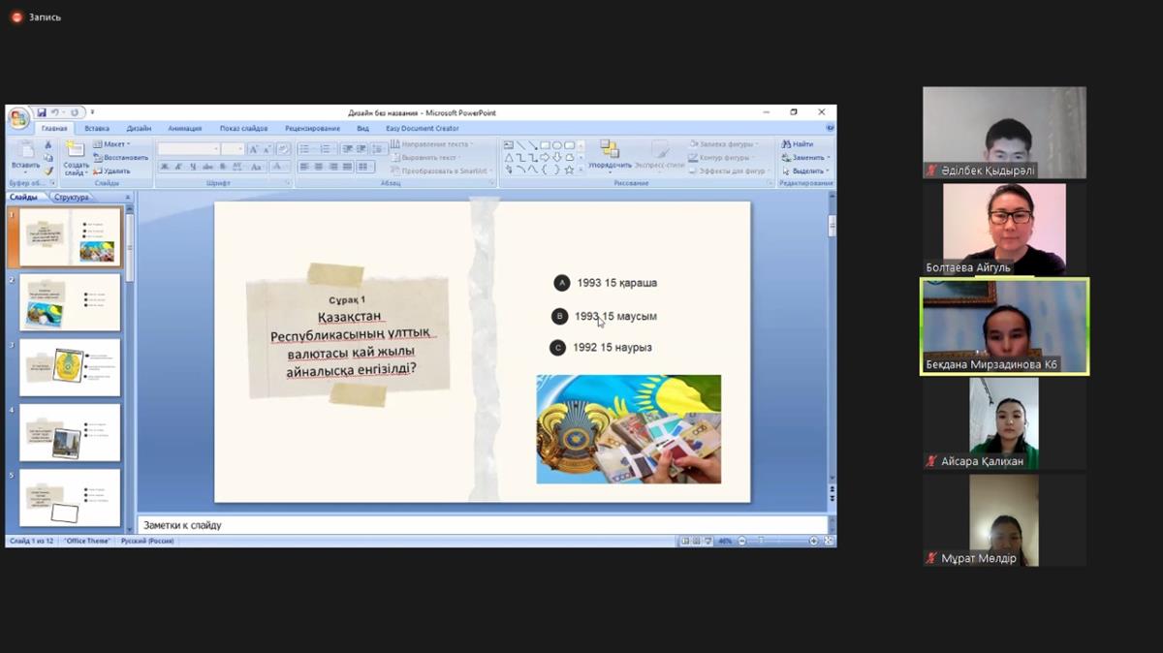Viewport: 1163px width, 653px height.
Task: Click the Cut scissors icon
Action: (x=48, y=144)
